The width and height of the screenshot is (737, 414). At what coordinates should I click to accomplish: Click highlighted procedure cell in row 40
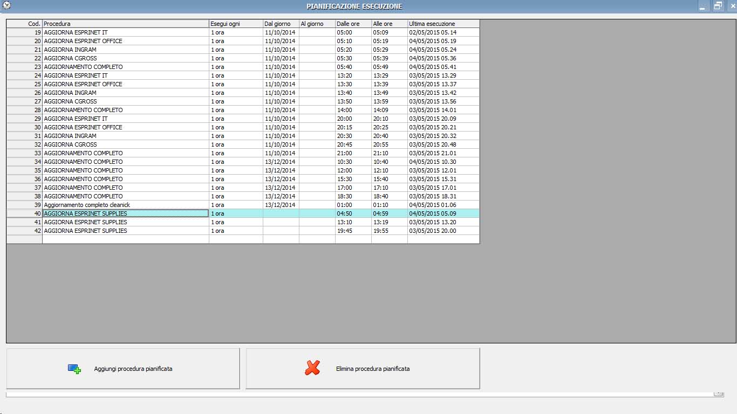tap(126, 213)
